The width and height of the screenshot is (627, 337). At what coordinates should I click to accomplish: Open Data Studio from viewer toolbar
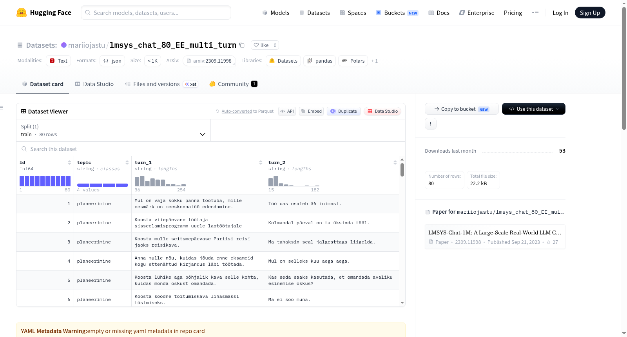tap(382, 111)
